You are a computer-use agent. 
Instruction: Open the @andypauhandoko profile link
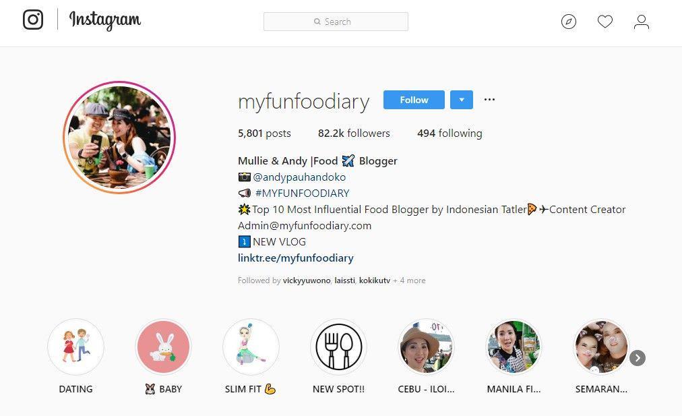(299, 177)
